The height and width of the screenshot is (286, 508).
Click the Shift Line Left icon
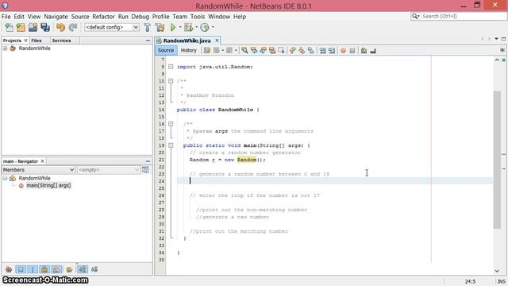322,51
